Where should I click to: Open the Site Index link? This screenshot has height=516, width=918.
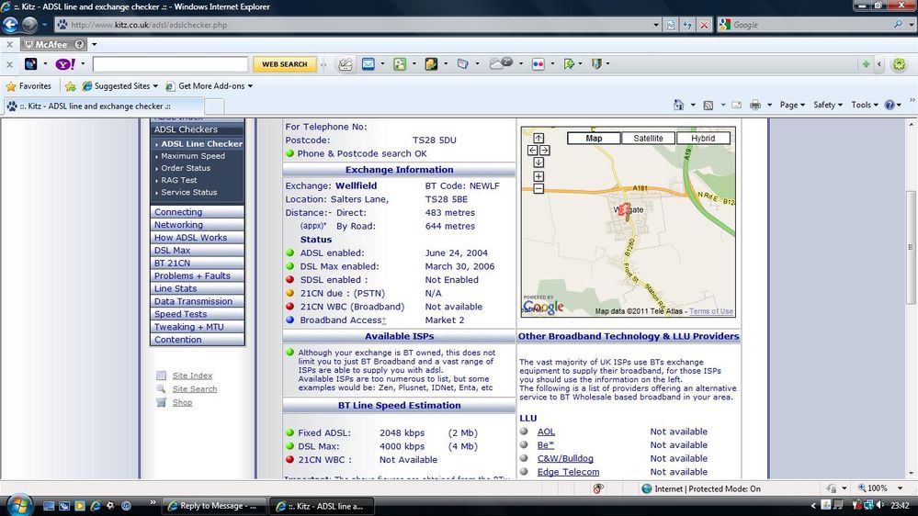point(192,376)
